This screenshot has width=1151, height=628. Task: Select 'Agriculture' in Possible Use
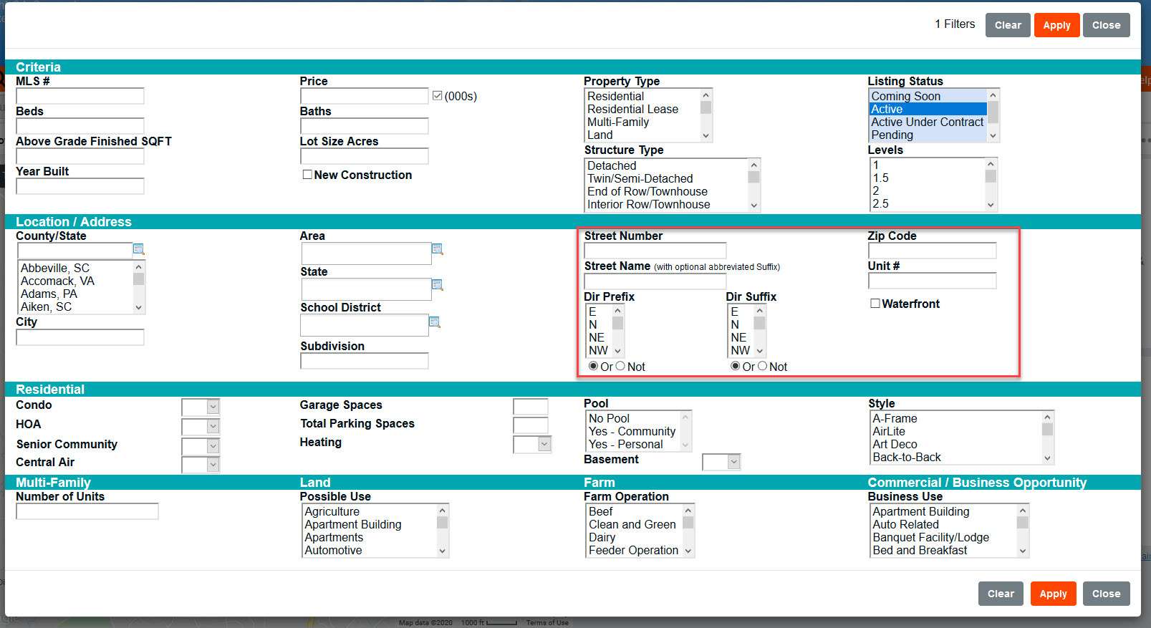(x=370, y=511)
